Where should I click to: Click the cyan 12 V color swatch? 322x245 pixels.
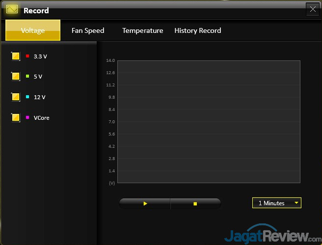[27, 97]
